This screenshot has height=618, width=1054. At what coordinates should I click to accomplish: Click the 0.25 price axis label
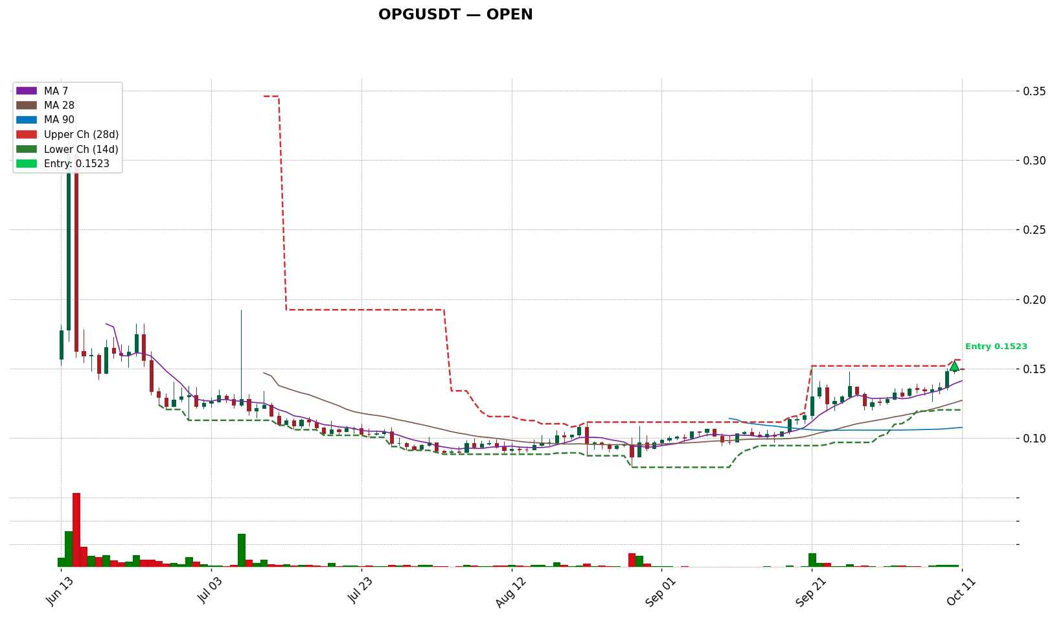pyautogui.click(x=1035, y=230)
